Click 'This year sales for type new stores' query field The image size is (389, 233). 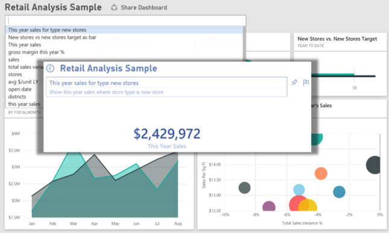point(166,83)
